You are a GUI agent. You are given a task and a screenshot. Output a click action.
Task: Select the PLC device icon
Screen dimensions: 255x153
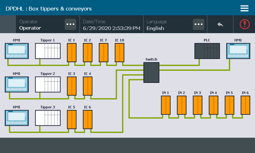click(207, 51)
